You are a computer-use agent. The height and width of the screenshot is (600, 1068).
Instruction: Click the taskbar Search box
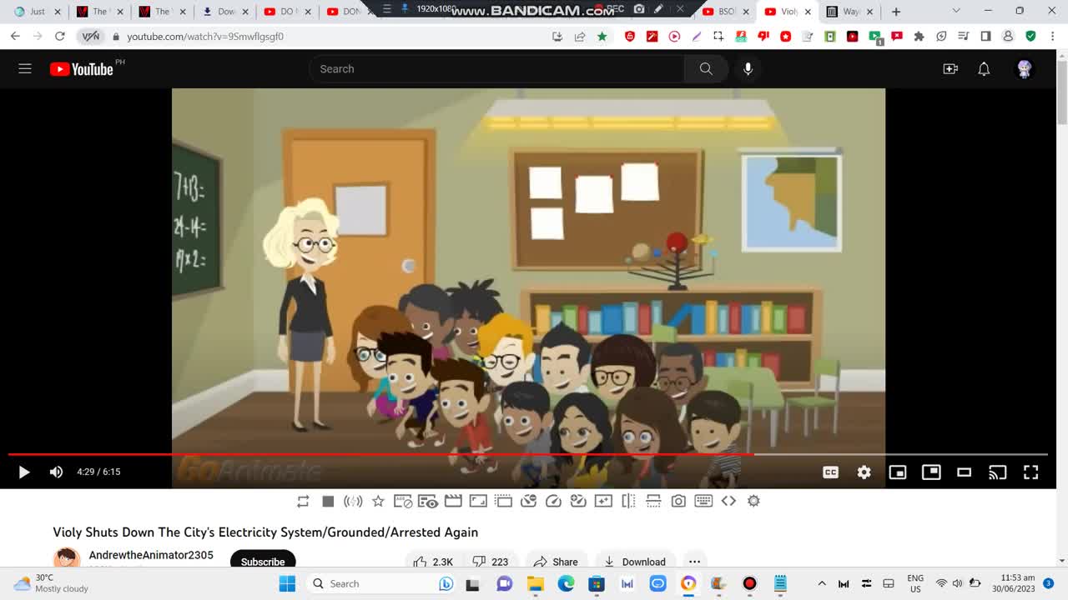point(380,583)
